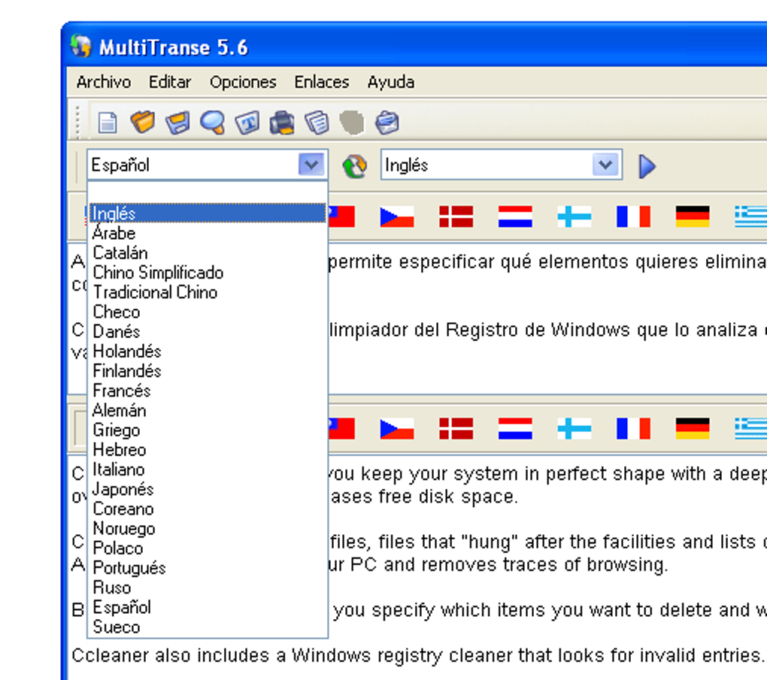Pick Griego from the language list
This screenshot has height=680, width=767.
(x=208, y=431)
